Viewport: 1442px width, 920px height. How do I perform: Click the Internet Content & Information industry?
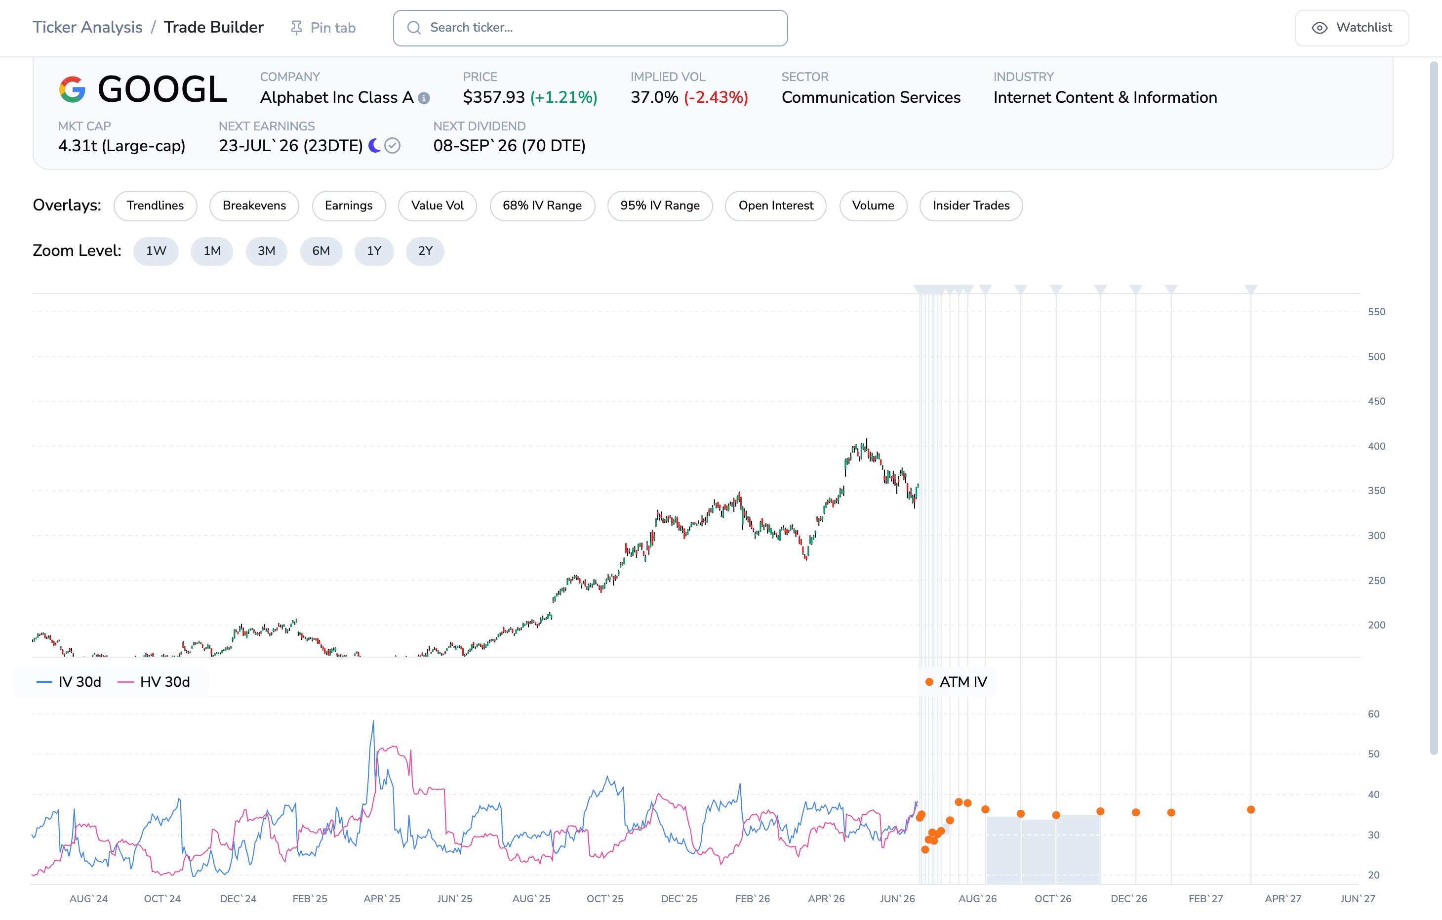1105,98
